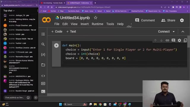Open the Insert menu
Image resolution: width=190 pixels, height=107 pixels.
click(85, 24)
